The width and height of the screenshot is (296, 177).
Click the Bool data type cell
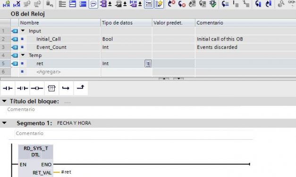[127, 39]
